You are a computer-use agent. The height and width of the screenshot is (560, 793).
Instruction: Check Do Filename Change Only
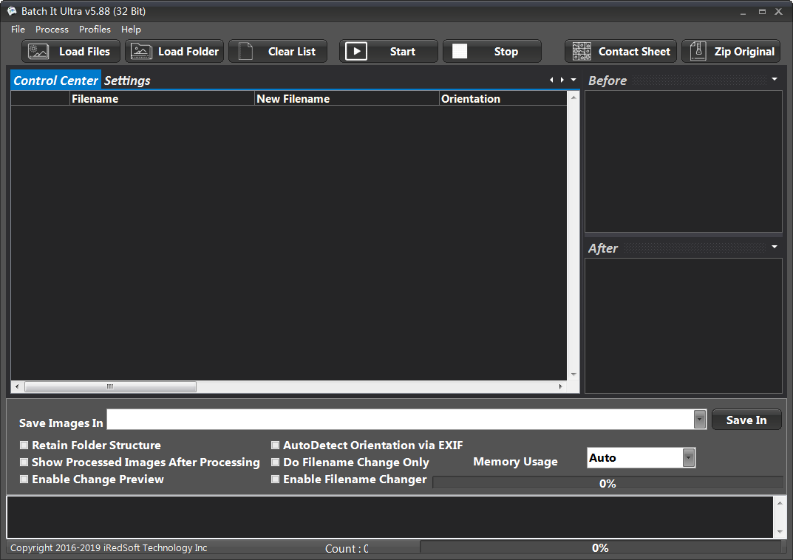point(275,462)
